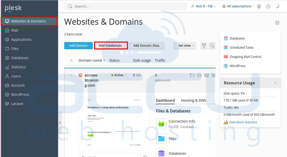The width and height of the screenshot is (287, 157).
Task: Click the Add Domain button
Action: click(x=78, y=46)
